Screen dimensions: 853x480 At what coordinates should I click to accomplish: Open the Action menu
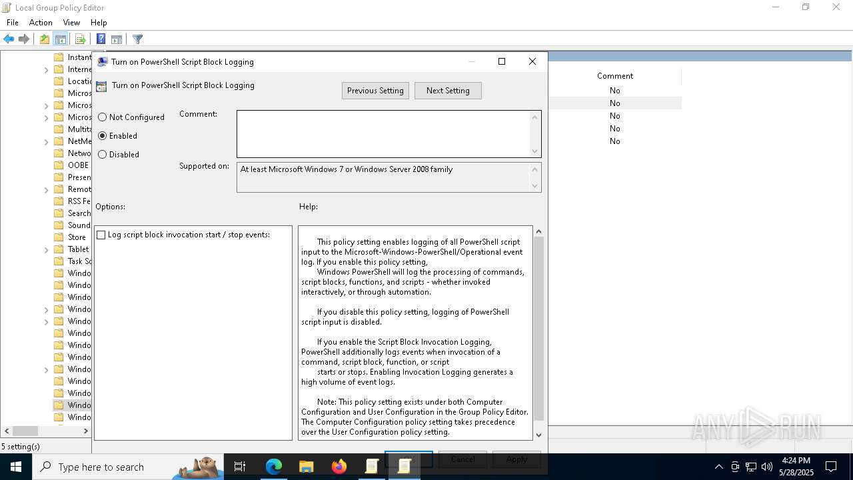pyautogui.click(x=41, y=23)
